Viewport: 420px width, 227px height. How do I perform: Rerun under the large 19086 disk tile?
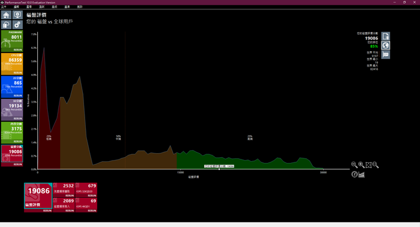[x=47, y=211]
